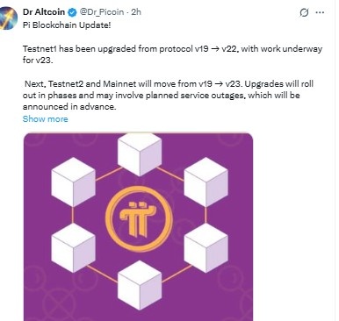Open the three-dot more options menu
The image size is (339, 321).
tap(320, 12)
